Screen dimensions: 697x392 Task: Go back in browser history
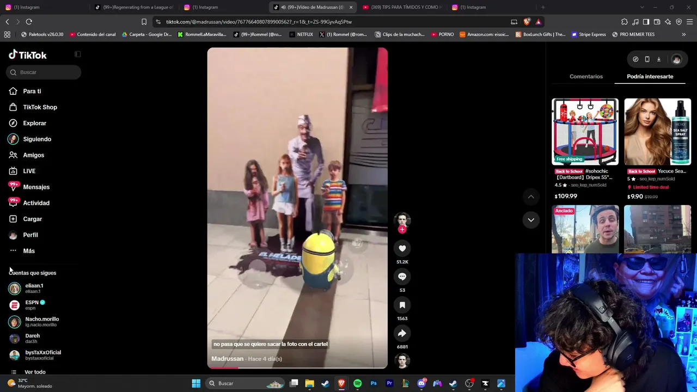click(x=7, y=22)
